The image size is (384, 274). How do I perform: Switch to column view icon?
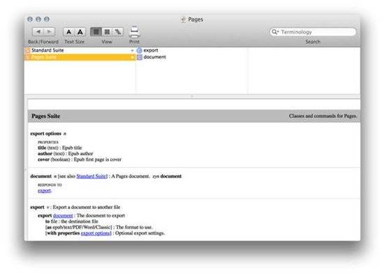[x=107, y=32]
